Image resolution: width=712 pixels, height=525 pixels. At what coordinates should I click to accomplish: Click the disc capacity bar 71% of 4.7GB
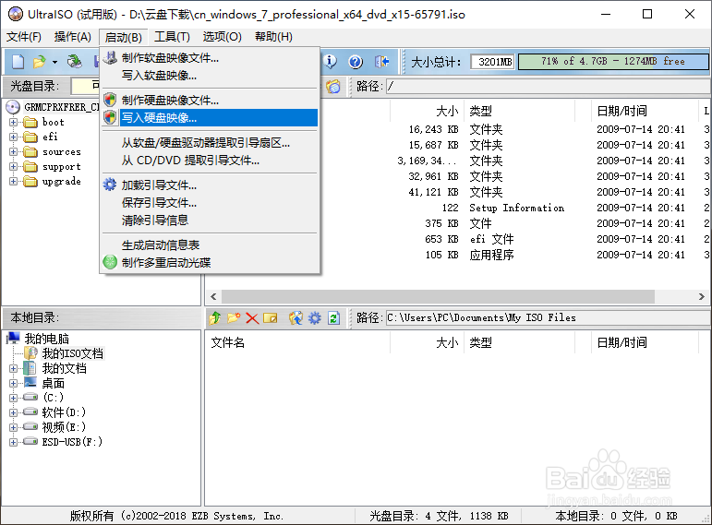[x=613, y=61]
